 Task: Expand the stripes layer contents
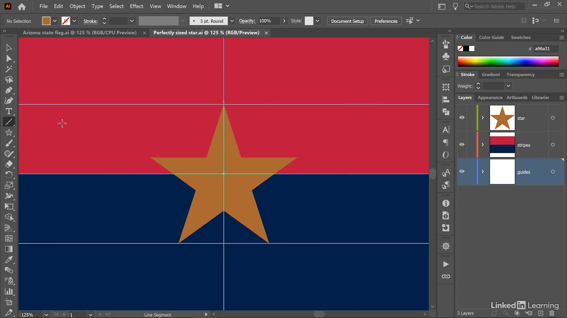483,145
